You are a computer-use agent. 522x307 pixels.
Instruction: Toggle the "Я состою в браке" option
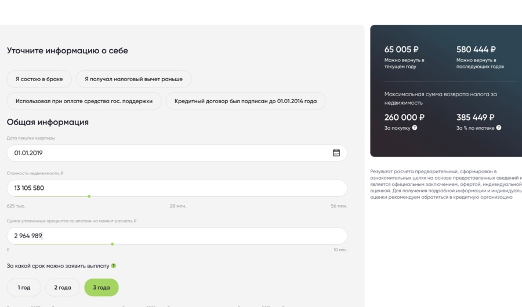point(39,79)
